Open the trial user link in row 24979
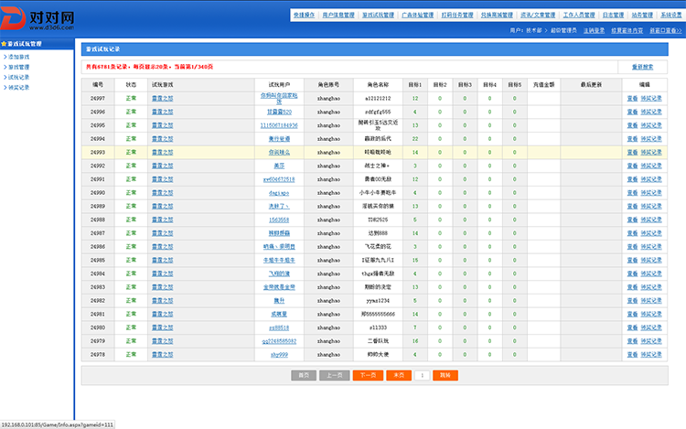Image resolution: width=686 pixels, height=429 pixels. (279, 341)
